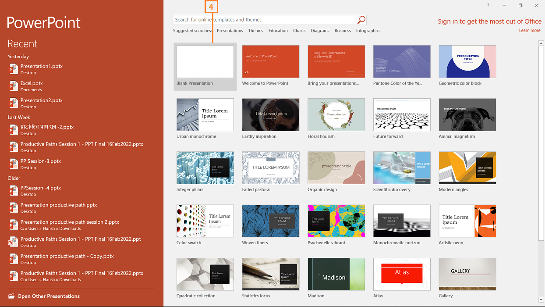Click the file icon beside PPSession -4.pptx
This screenshot has width=545, height=307.
[13, 191]
